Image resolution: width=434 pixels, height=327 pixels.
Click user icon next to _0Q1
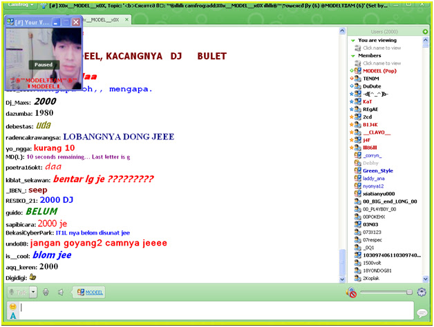358,248
